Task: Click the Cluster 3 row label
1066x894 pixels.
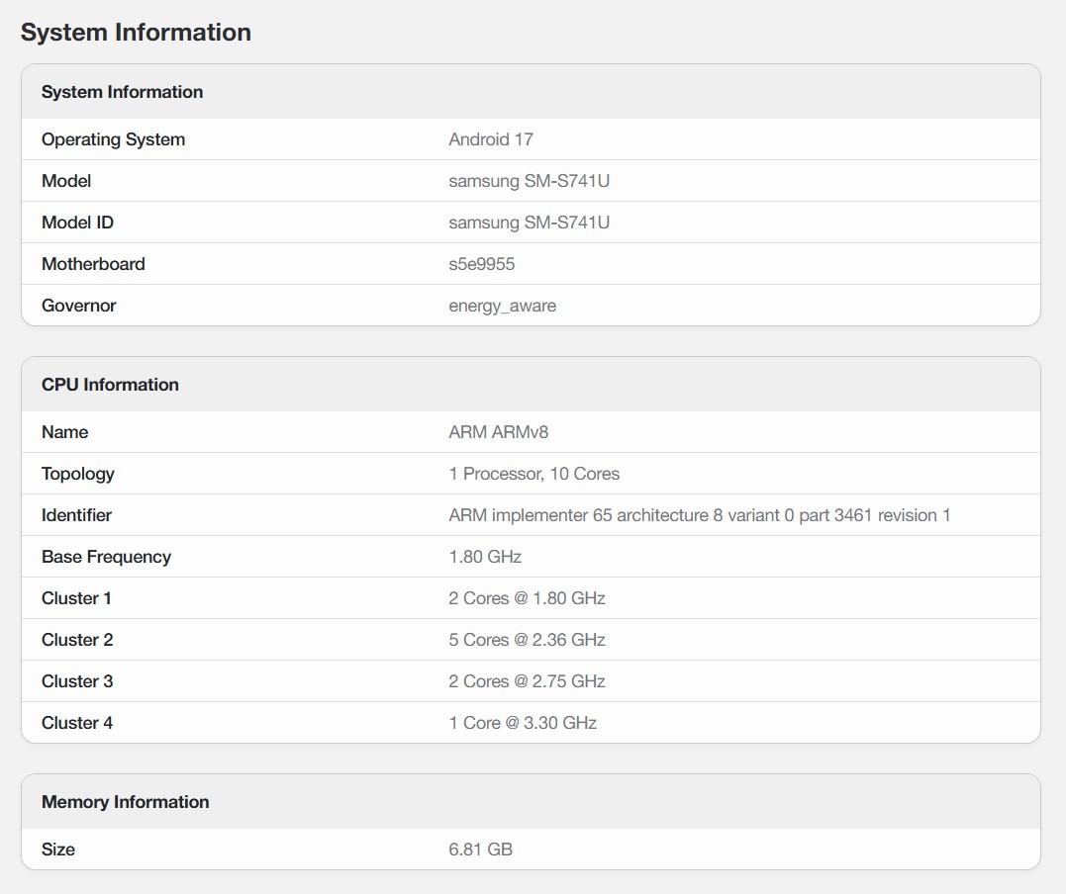Action: click(x=77, y=681)
